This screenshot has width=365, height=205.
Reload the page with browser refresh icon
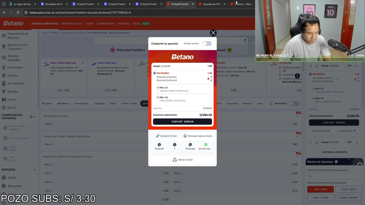(x=18, y=13)
